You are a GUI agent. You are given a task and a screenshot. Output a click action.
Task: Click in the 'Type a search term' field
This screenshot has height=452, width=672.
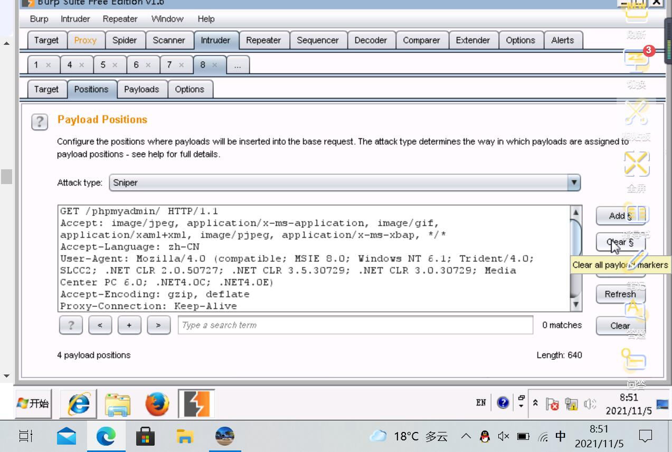coord(355,325)
